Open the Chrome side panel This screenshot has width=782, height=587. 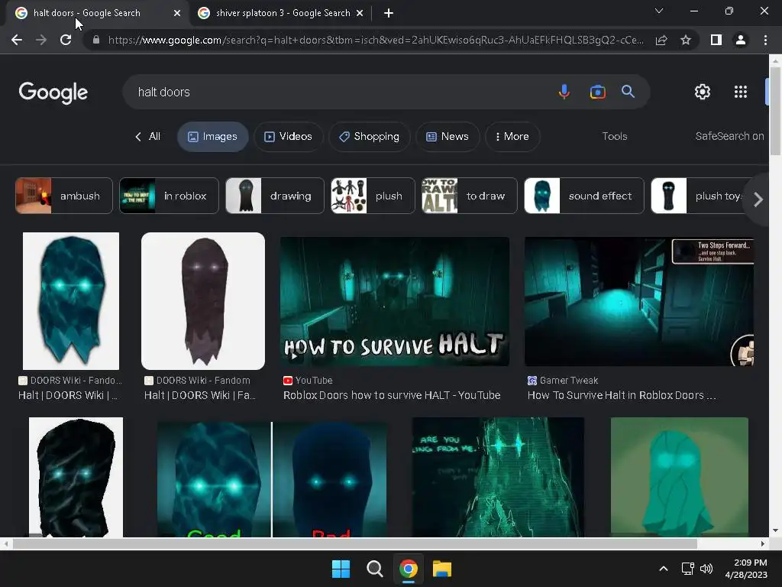point(716,40)
